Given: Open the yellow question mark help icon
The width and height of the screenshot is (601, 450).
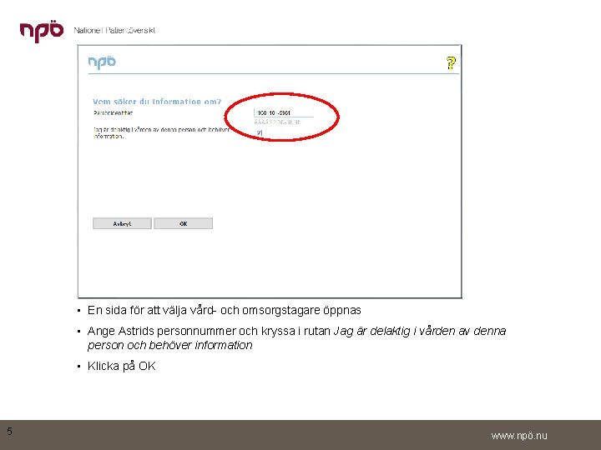Looking at the screenshot, I should 451,62.
